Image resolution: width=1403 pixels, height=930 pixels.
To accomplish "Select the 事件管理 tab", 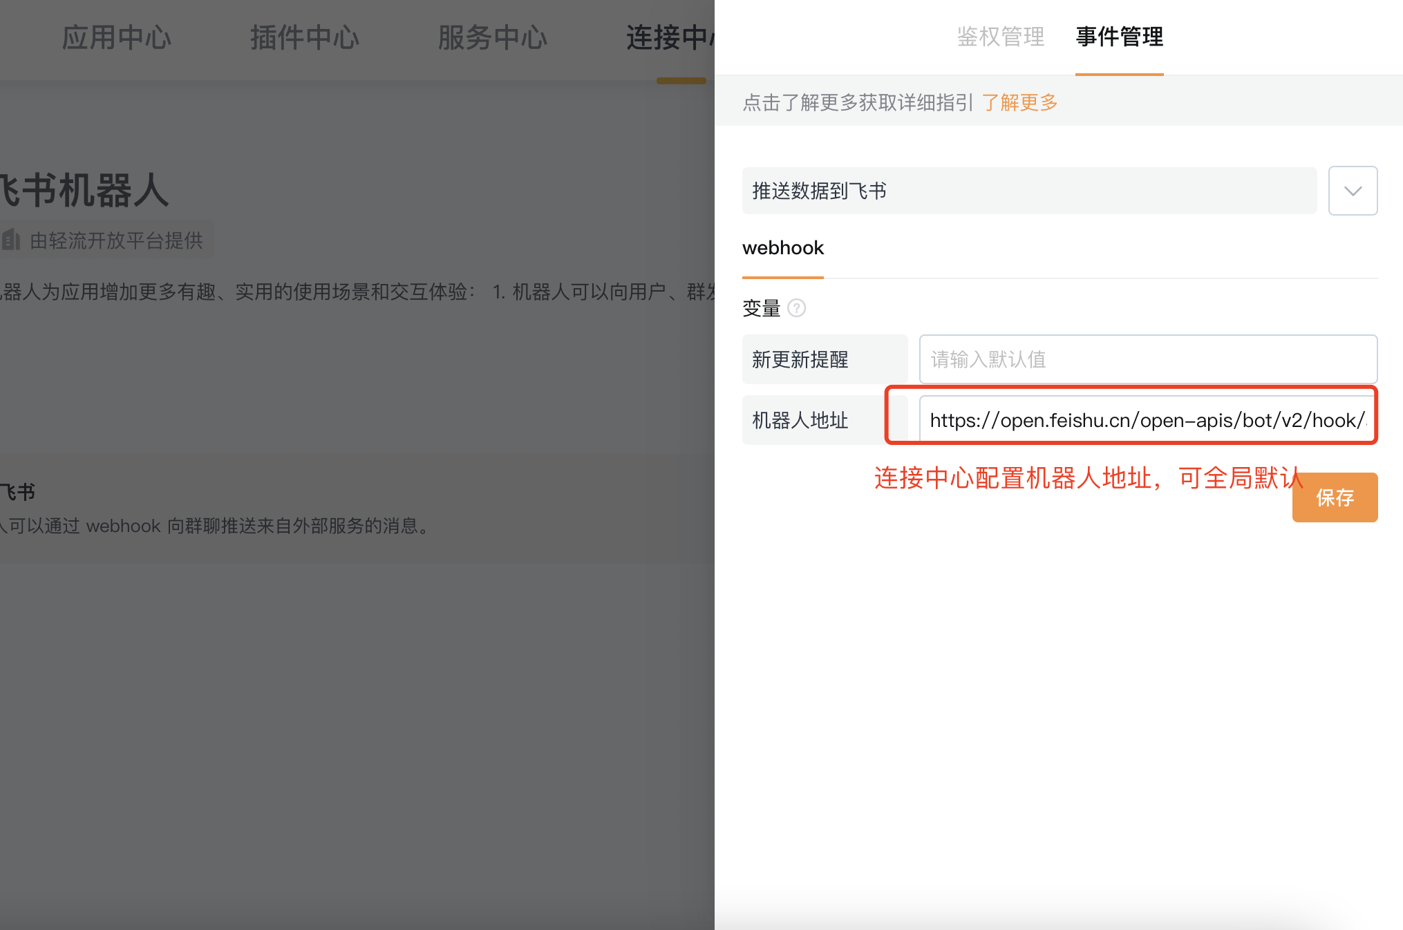I will 1120,37.
